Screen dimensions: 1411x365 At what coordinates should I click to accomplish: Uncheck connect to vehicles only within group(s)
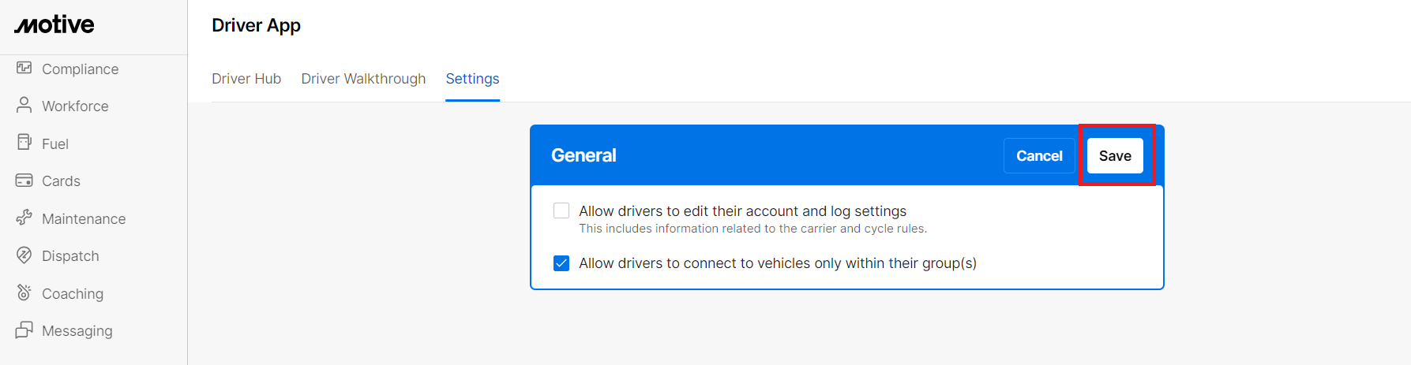click(561, 263)
